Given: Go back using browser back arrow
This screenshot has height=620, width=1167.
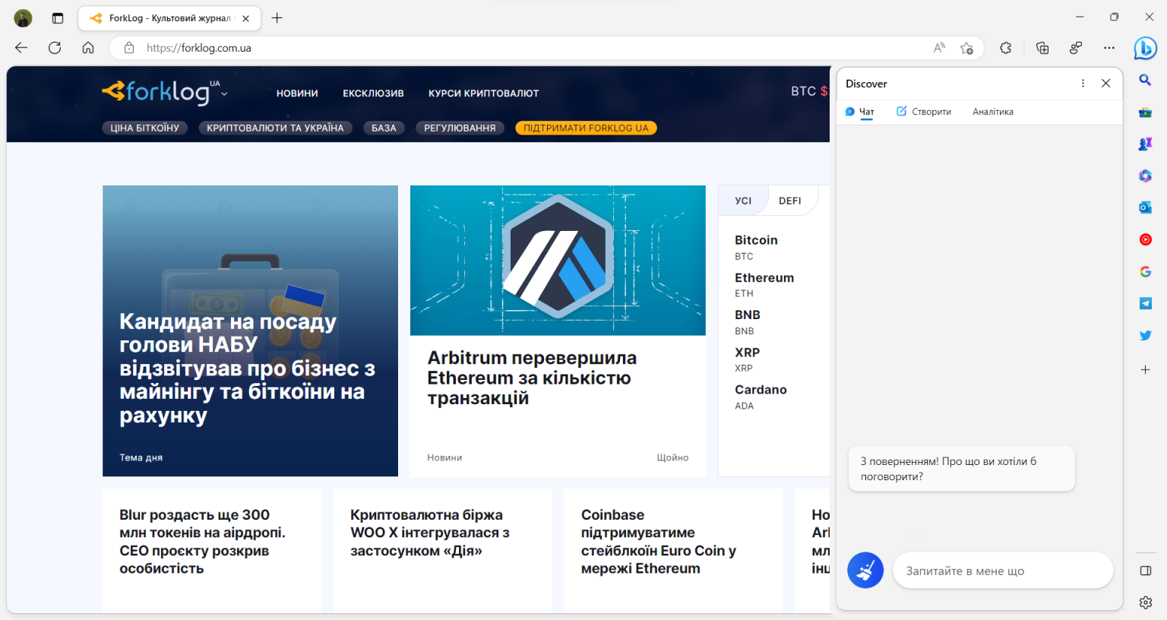Looking at the screenshot, I should pyautogui.click(x=21, y=48).
